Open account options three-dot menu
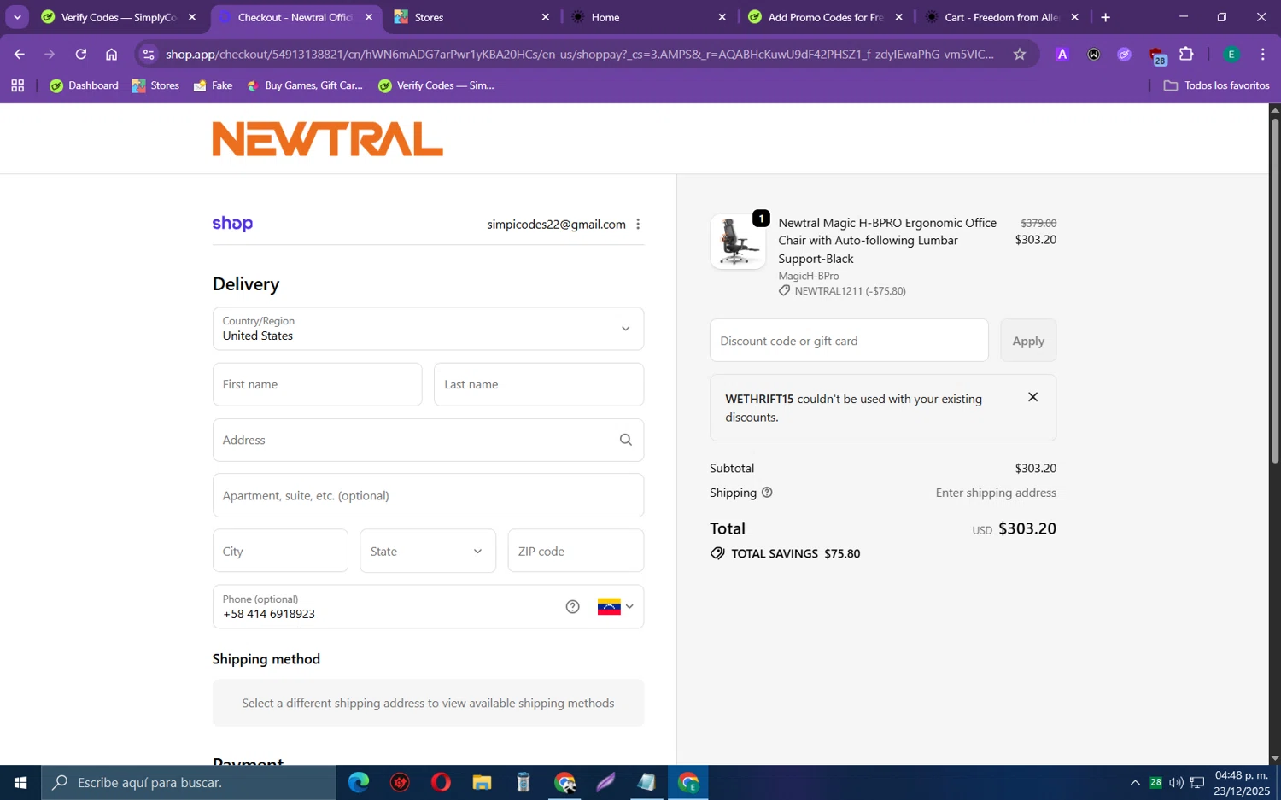The image size is (1281, 800). [638, 224]
